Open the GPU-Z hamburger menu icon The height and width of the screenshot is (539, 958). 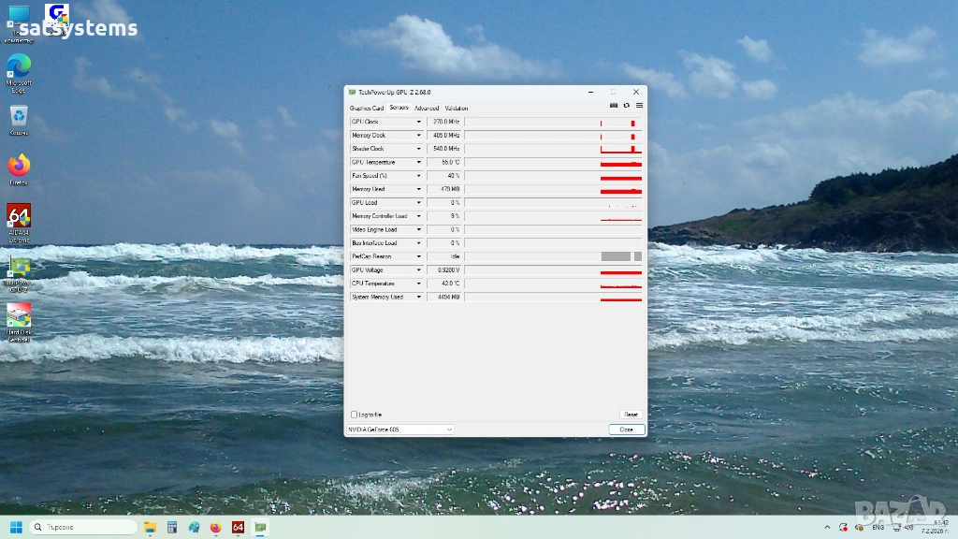(x=639, y=106)
